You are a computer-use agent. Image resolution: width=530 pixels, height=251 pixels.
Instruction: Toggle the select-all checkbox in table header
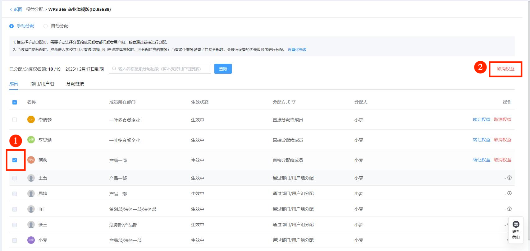pyautogui.click(x=15, y=102)
